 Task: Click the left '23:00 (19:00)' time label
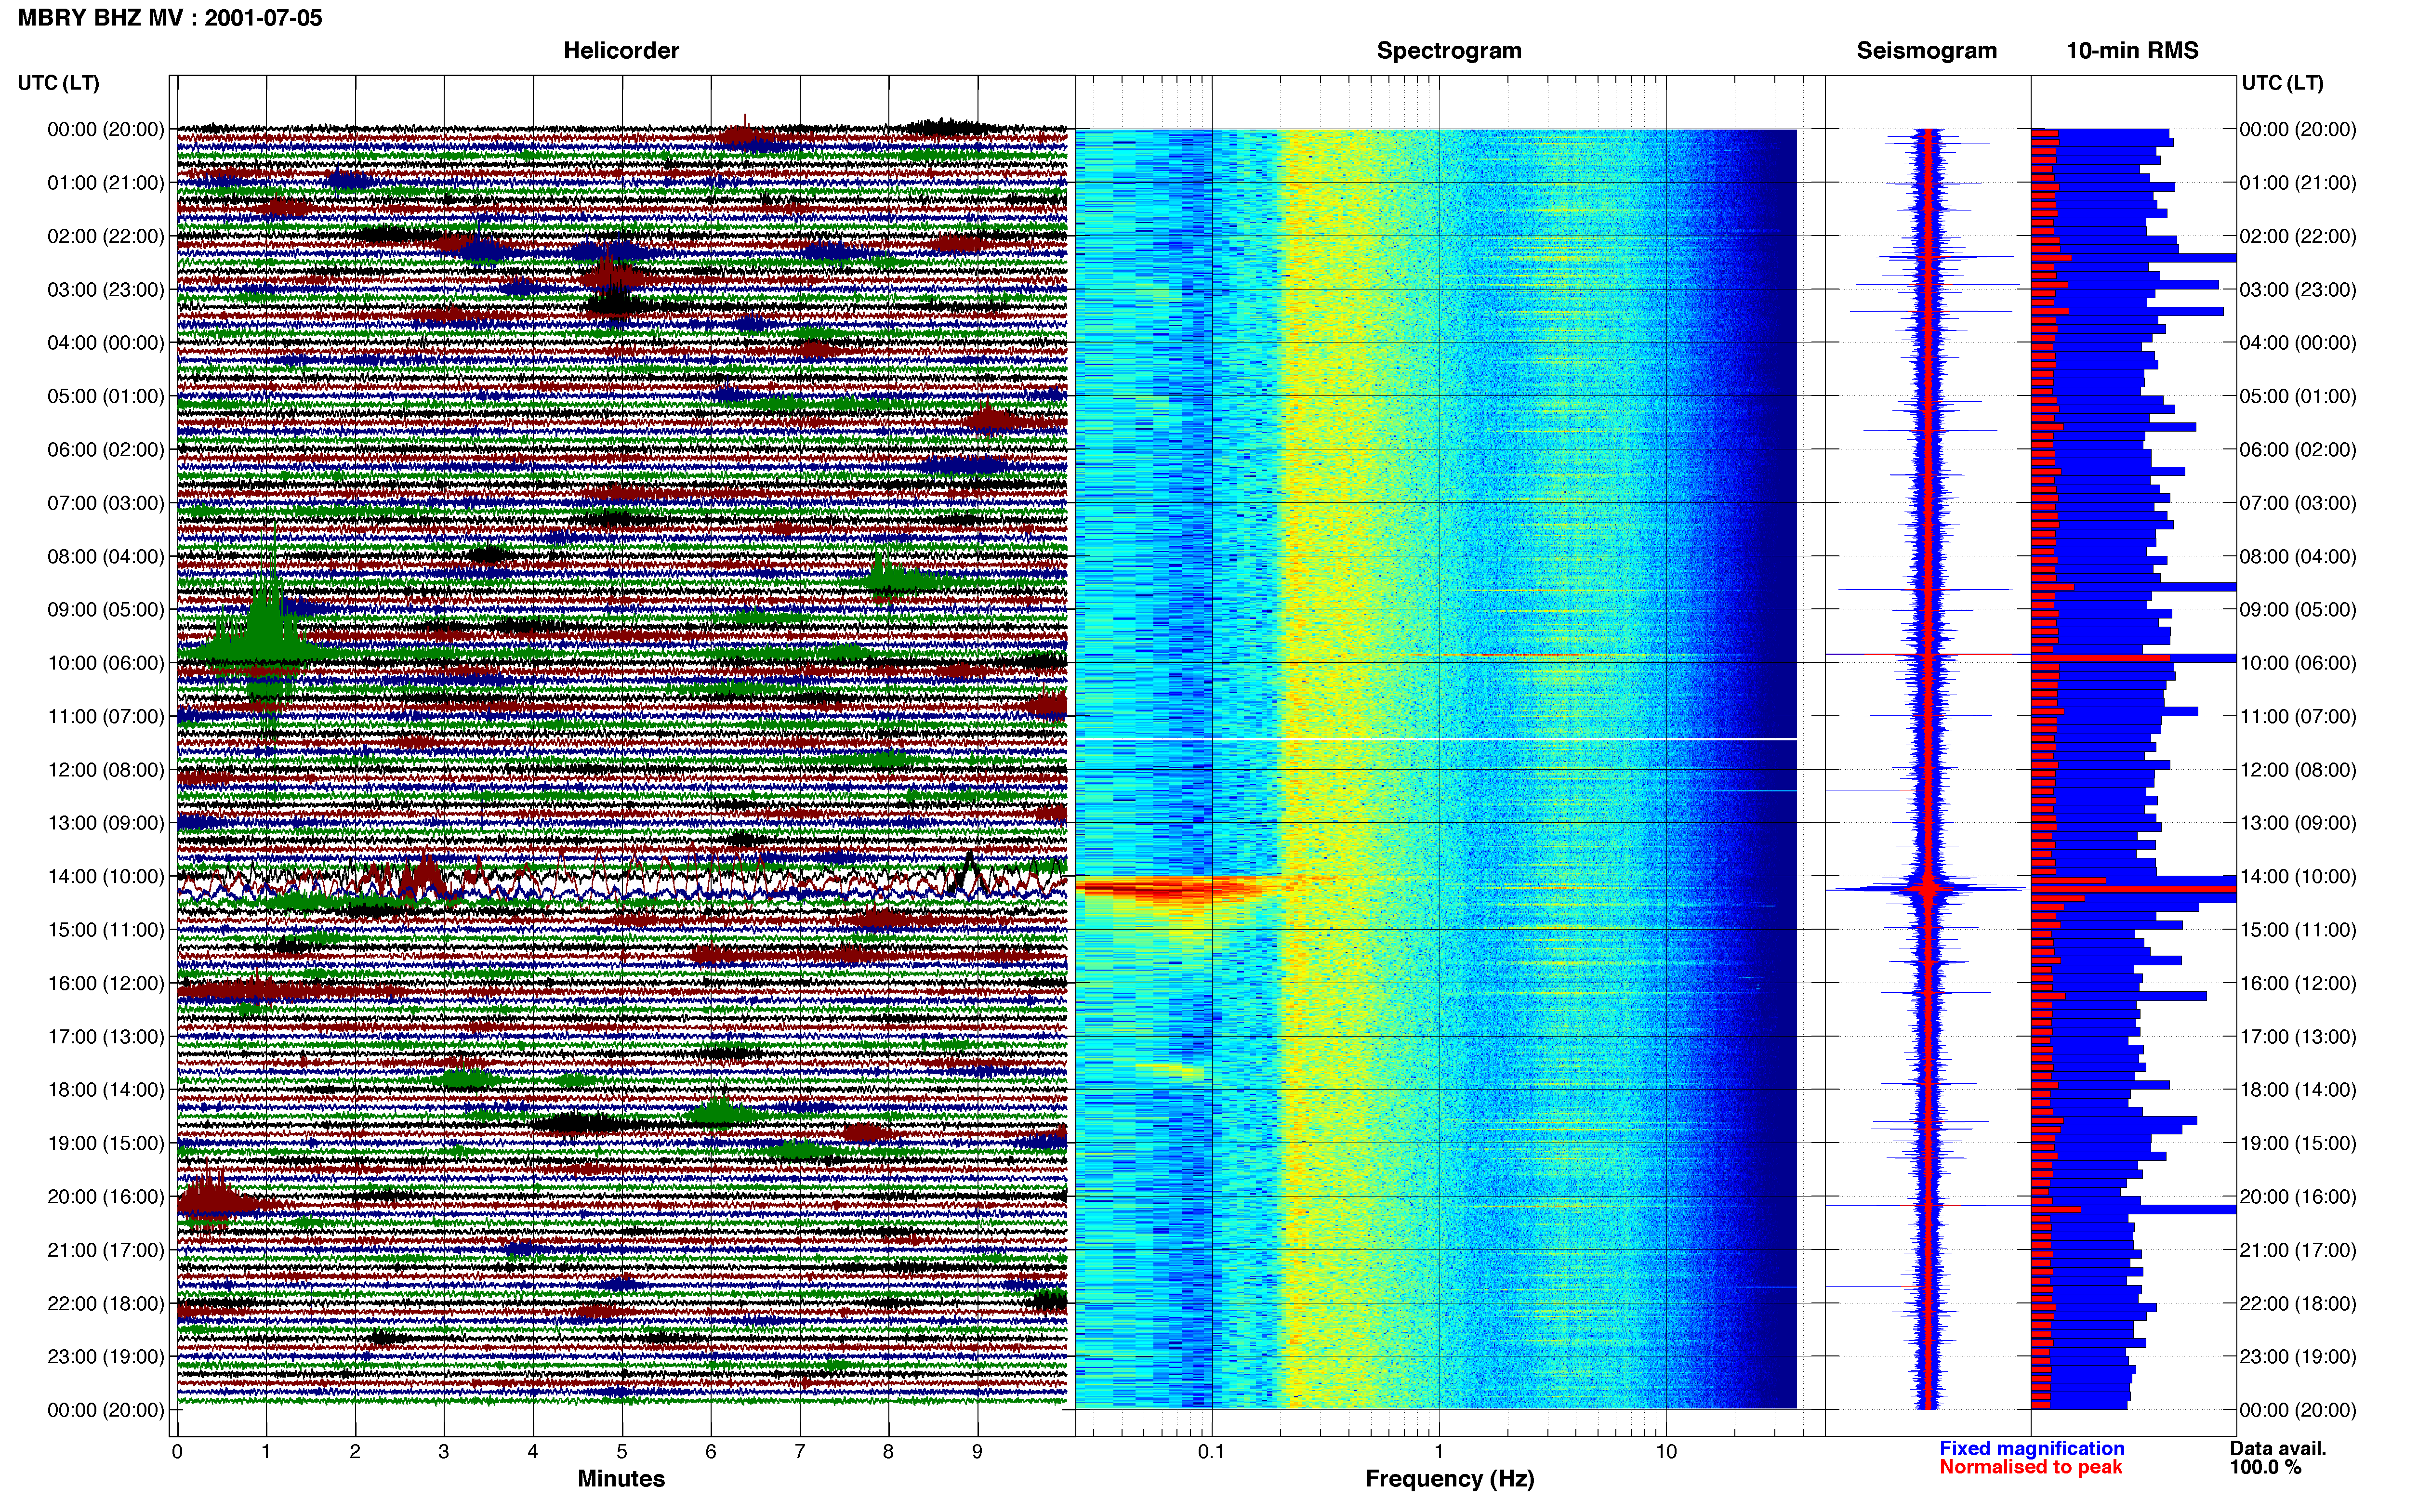pos(106,1356)
